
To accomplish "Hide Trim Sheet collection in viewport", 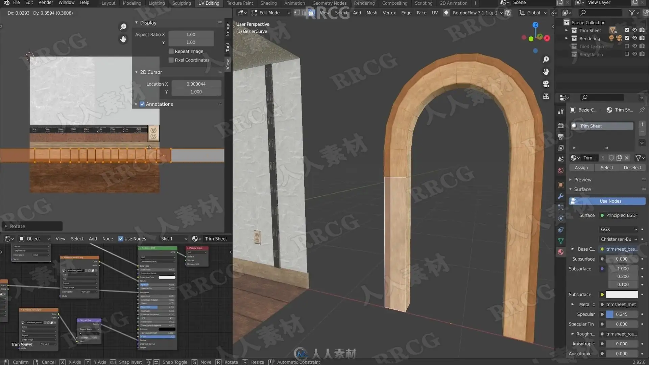I will tap(634, 30).
